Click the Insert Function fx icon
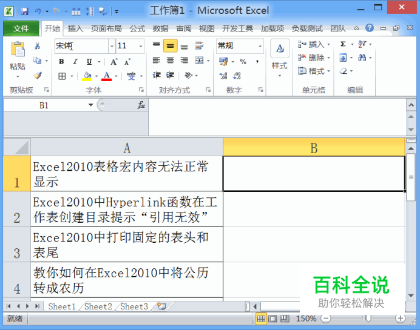Image resolution: width=420 pixels, height=330 pixels. [x=141, y=105]
